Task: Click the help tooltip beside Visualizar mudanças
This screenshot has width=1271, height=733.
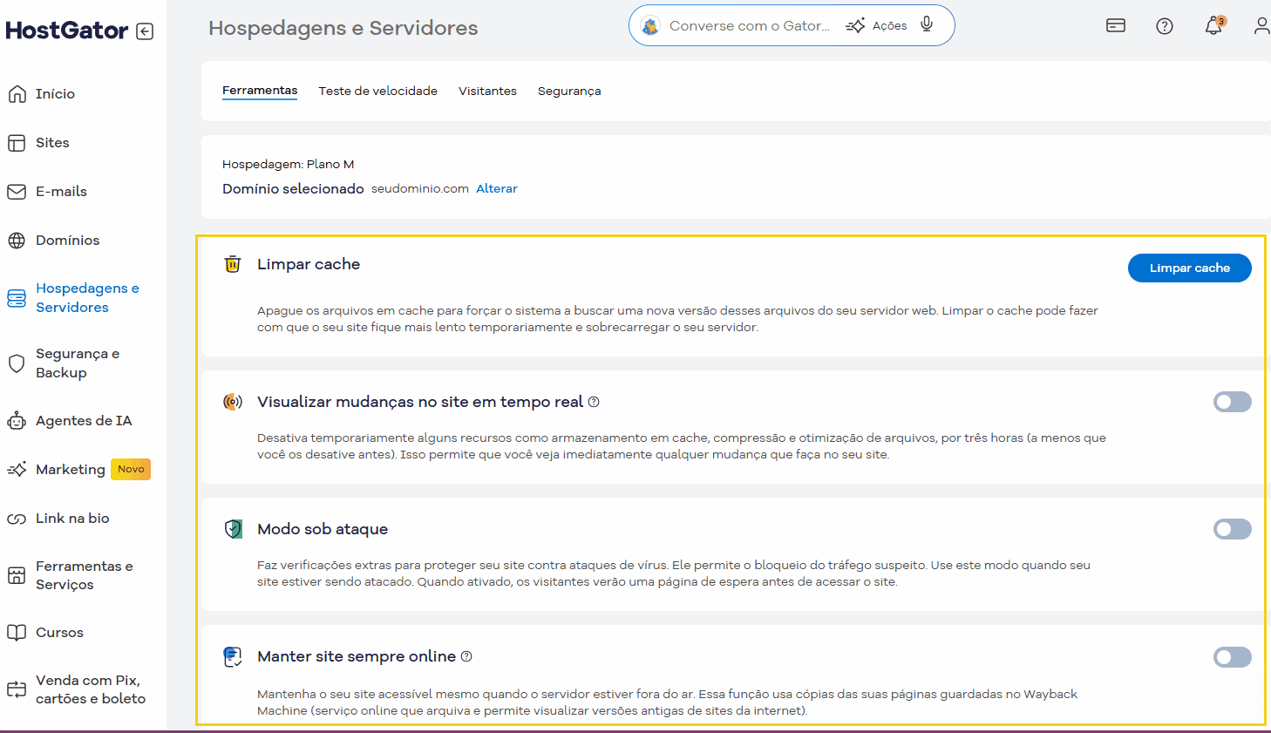Action: [x=594, y=402]
